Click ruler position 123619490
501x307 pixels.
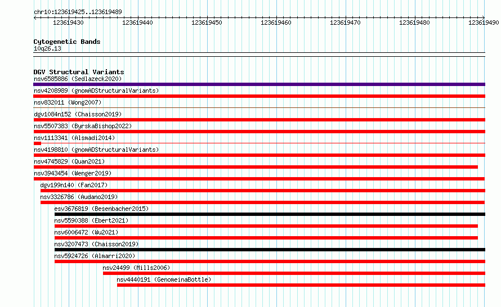coord(484,22)
